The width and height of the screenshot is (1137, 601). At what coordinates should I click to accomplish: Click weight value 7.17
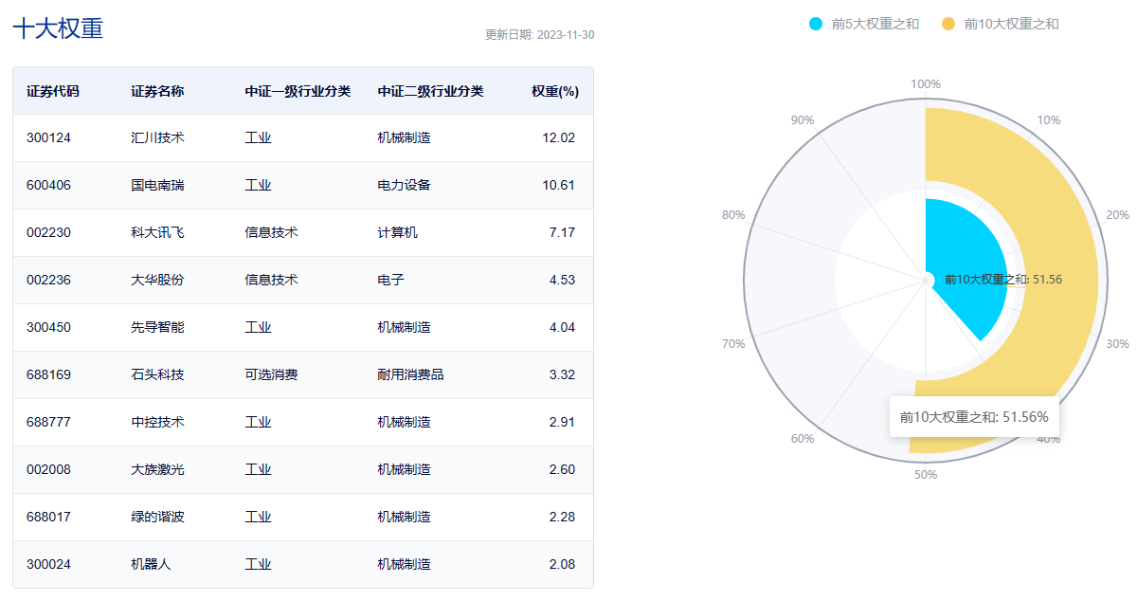[x=562, y=232]
